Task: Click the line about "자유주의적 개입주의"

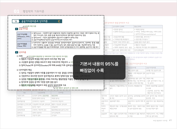Action: point(44,62)
